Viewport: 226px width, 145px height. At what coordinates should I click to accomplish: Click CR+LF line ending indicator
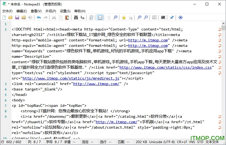(x=182, y=142)
